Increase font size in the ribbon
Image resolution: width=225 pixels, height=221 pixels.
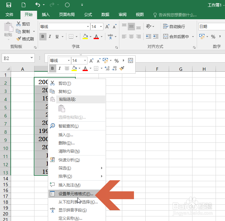tap(107, 27)
